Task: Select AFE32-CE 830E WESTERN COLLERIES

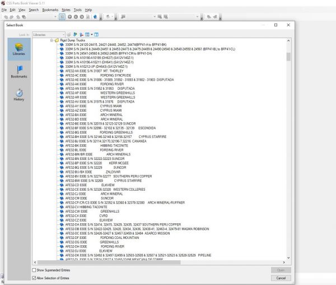Action: point(105,190)
